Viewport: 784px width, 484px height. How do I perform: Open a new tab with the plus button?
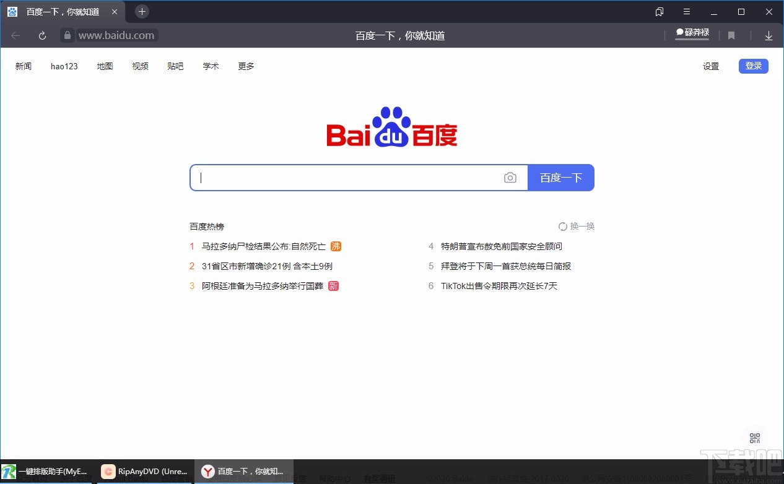coord(142,11)
